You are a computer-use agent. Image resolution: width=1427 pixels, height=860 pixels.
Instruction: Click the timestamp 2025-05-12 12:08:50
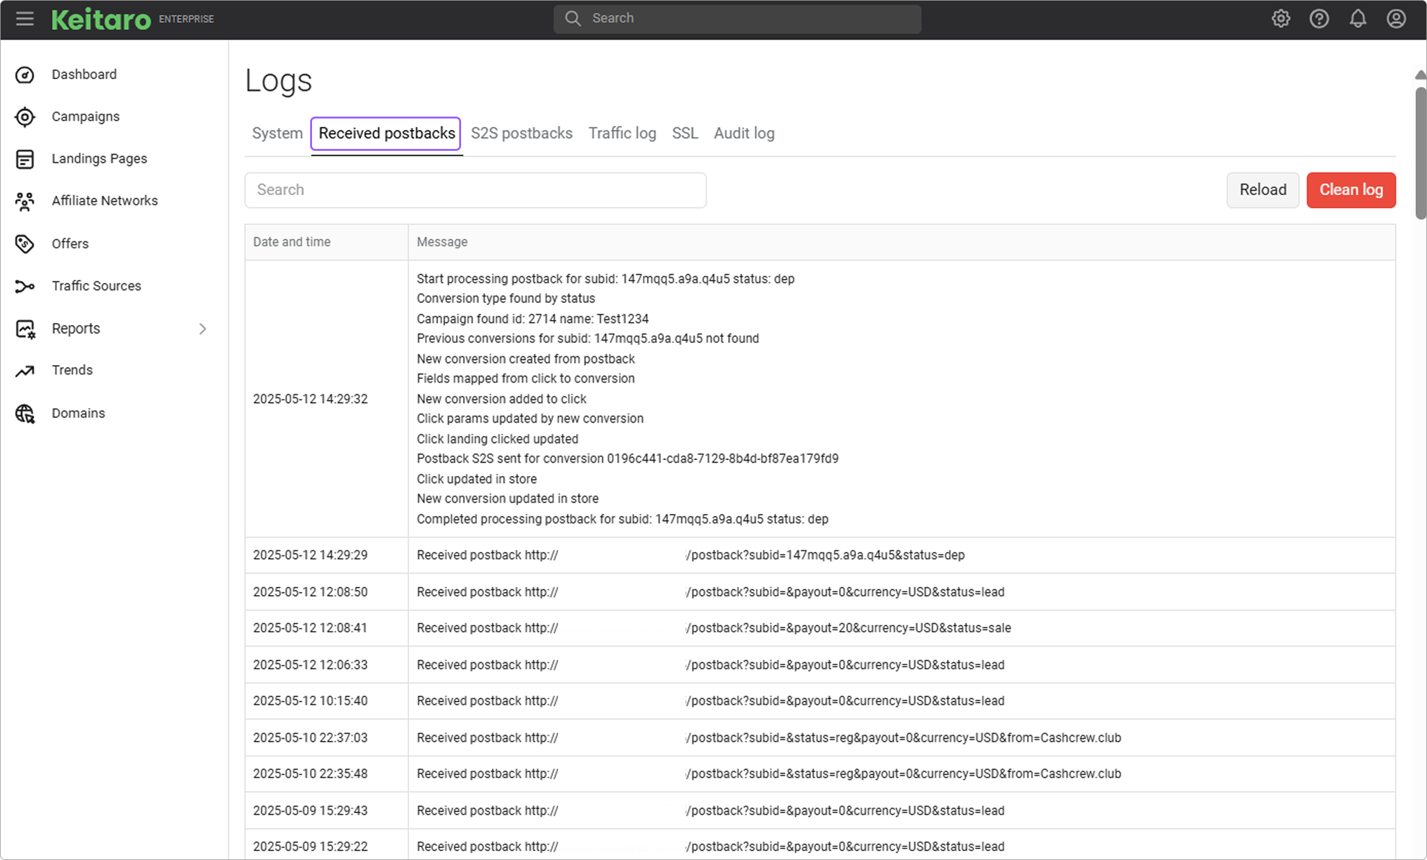(310, 592)
